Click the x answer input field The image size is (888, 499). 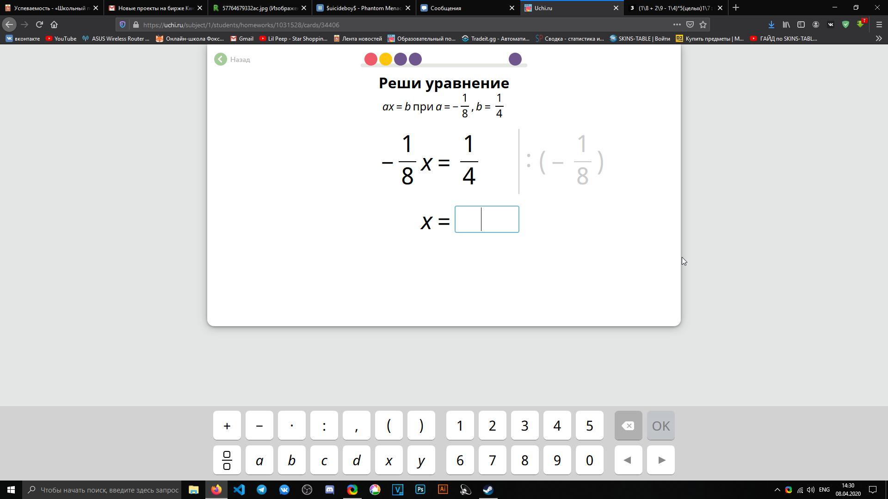pos(487,219)
